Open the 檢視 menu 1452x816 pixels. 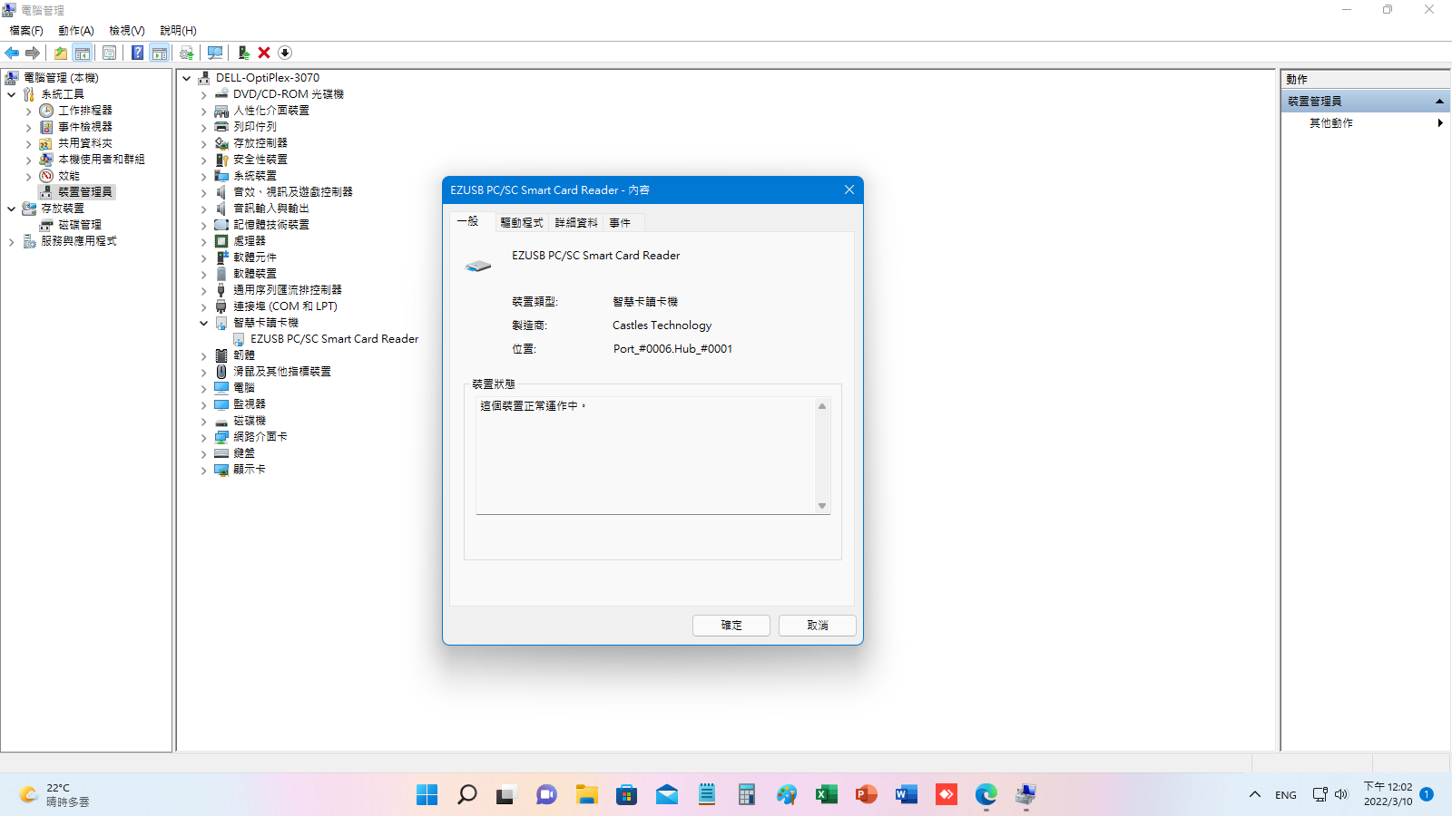(x=125, y=30)
